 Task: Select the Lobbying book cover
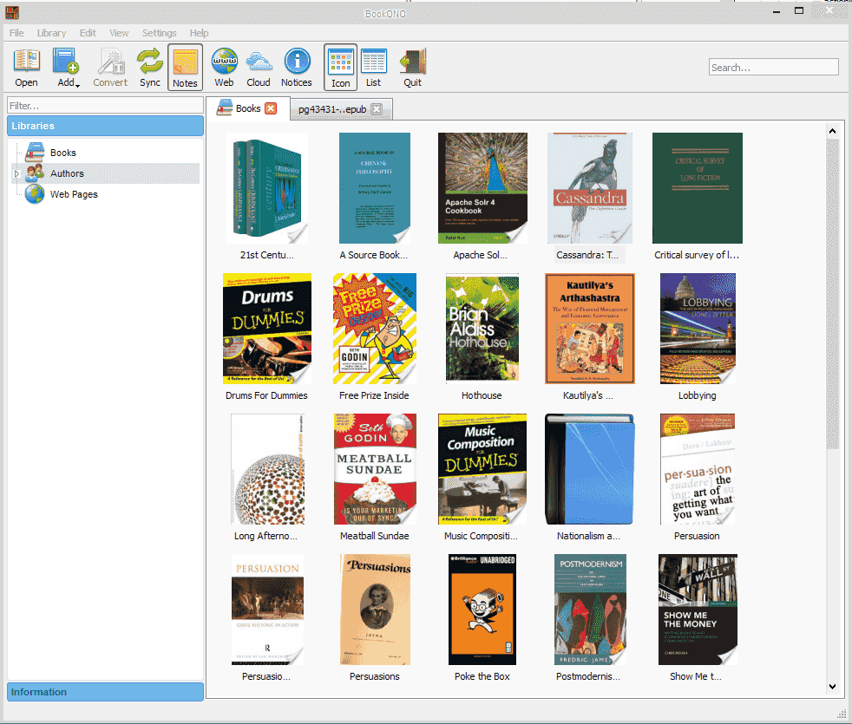coord(698,329)
